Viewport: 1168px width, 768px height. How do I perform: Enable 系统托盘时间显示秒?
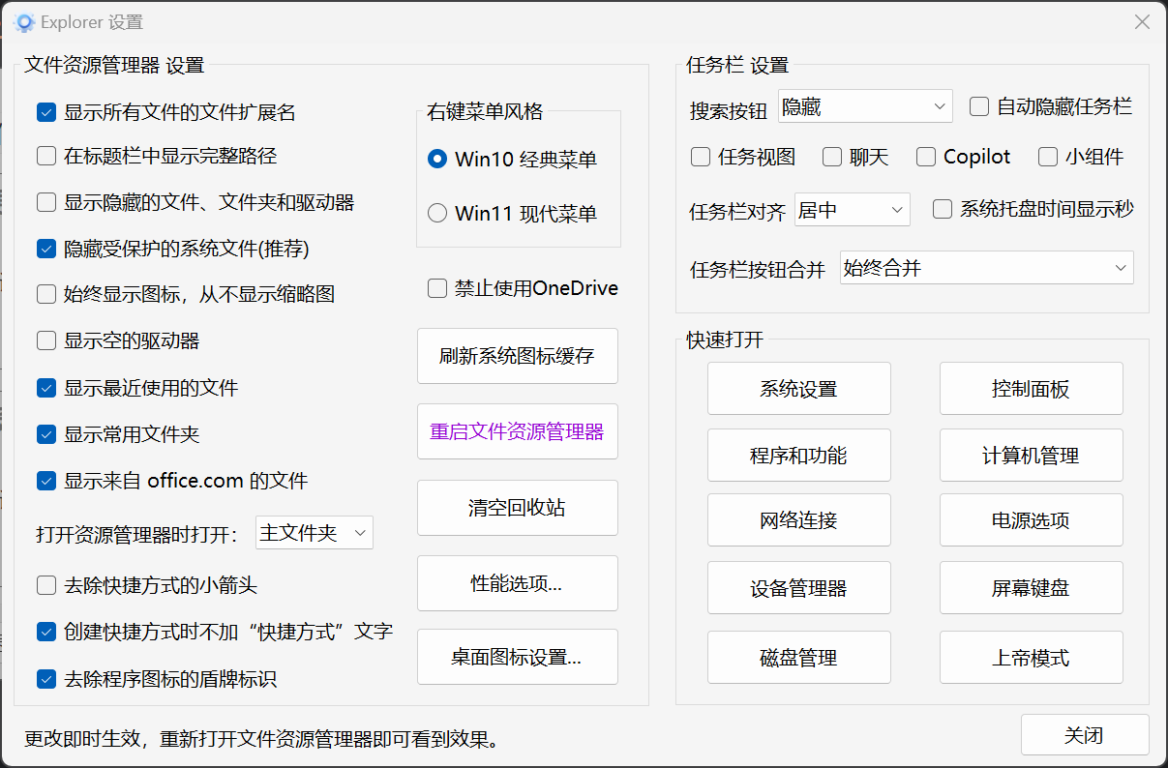[x=943, y=209]
